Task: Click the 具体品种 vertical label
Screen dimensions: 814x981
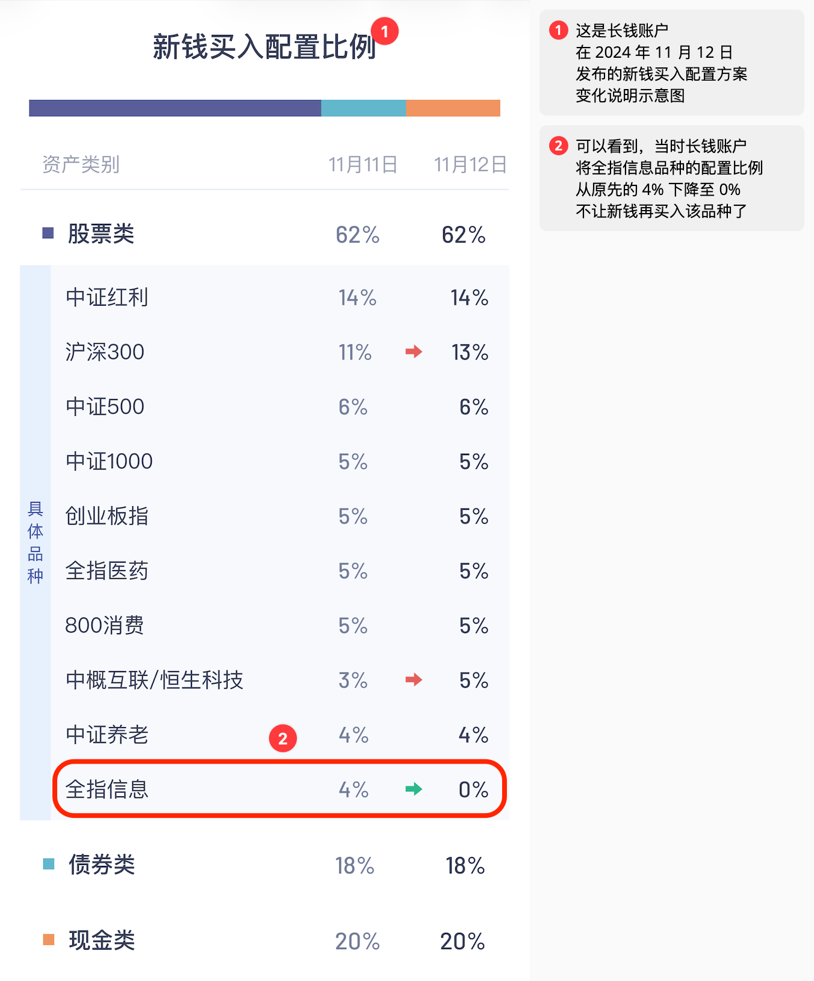Action: 36,543
